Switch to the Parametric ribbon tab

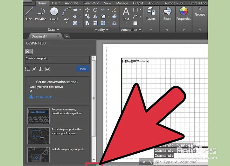tap(91, 3)
